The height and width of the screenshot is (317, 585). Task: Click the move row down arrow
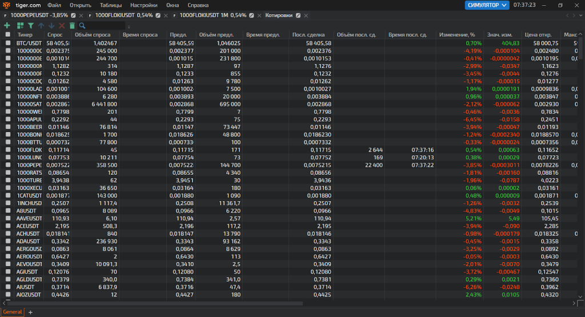(x=51, y=26)
